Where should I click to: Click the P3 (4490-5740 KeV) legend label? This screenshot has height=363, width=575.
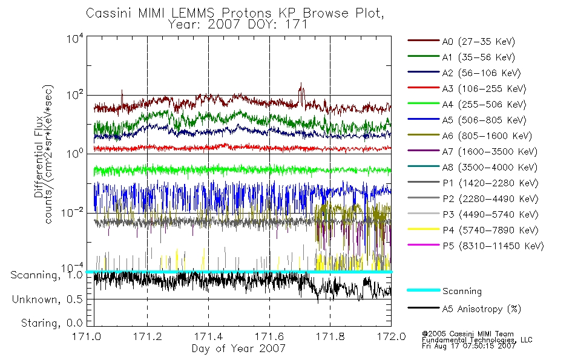point(490,215)
